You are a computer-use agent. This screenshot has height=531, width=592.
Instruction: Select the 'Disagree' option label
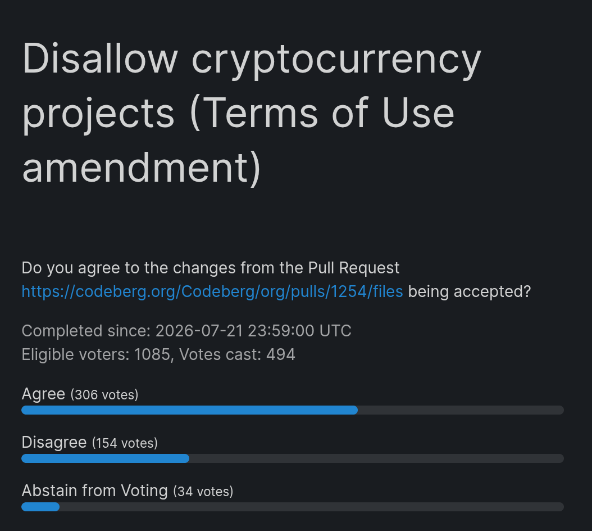(54, 442)
